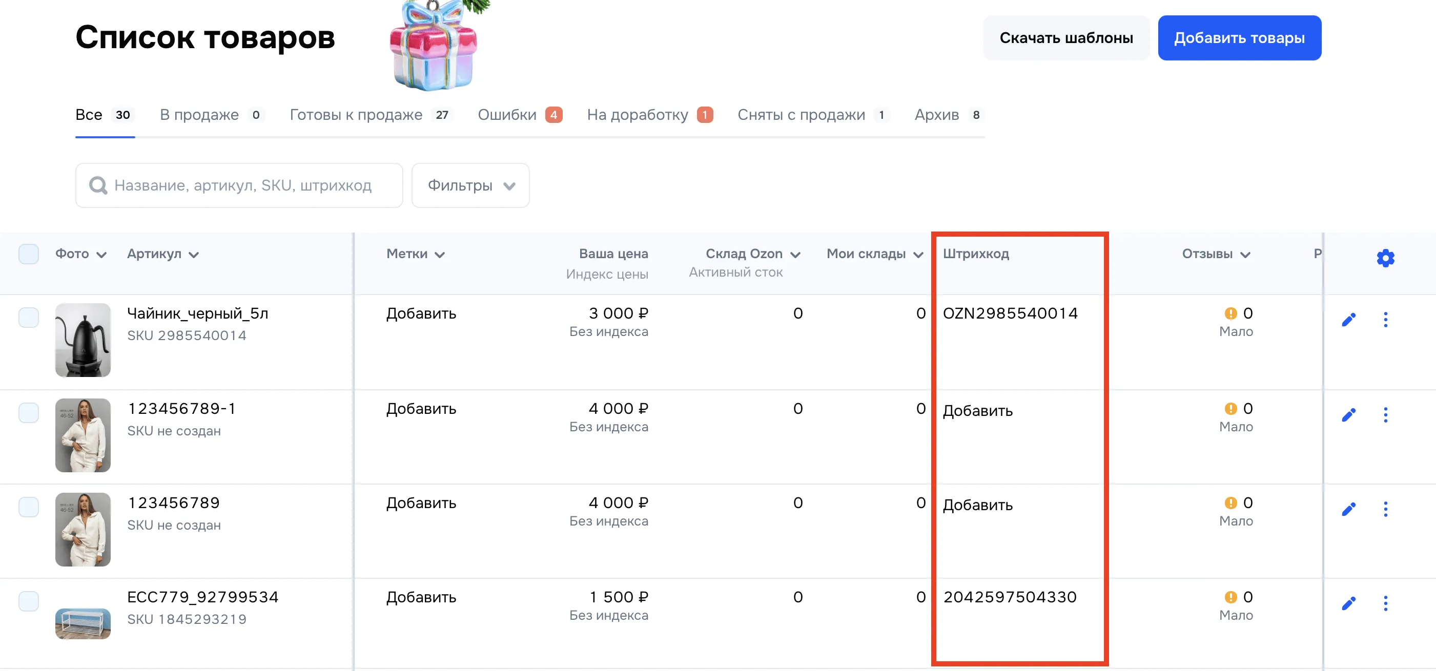Image resolution: width=1436 pixels, height=671 pixels.
Task: Open the table settings gear icon
Action: (1386, 258)
